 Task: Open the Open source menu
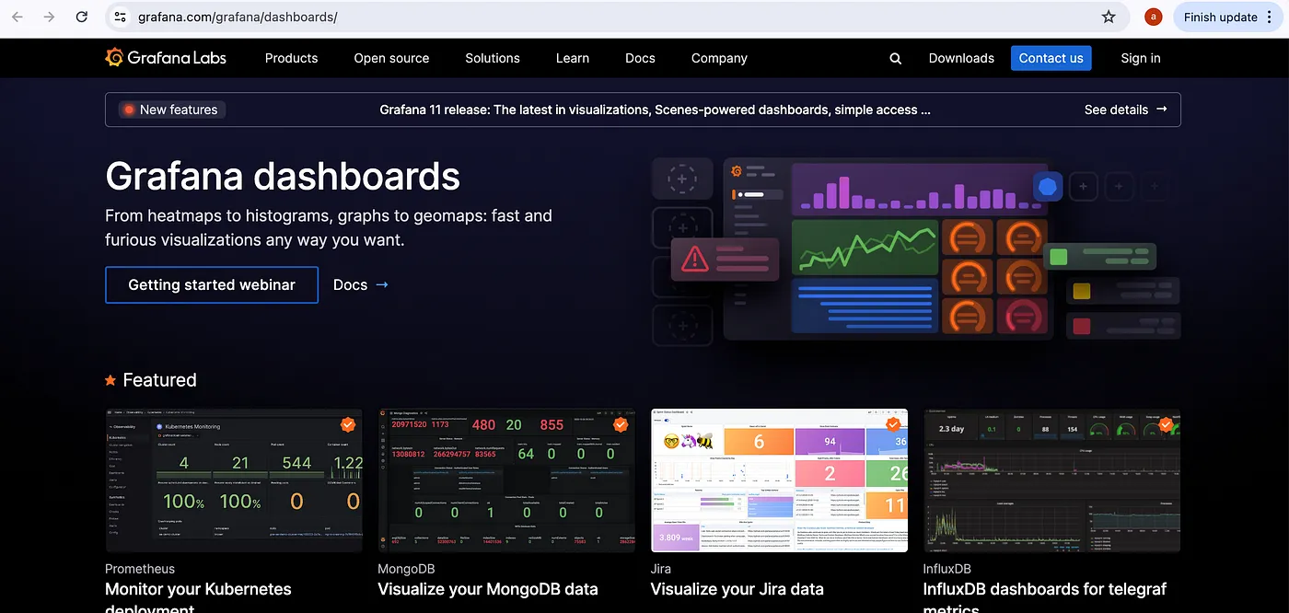[391, 58]
